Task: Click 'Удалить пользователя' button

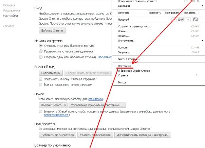Action: pyautogui.click(x=95, y=135)
